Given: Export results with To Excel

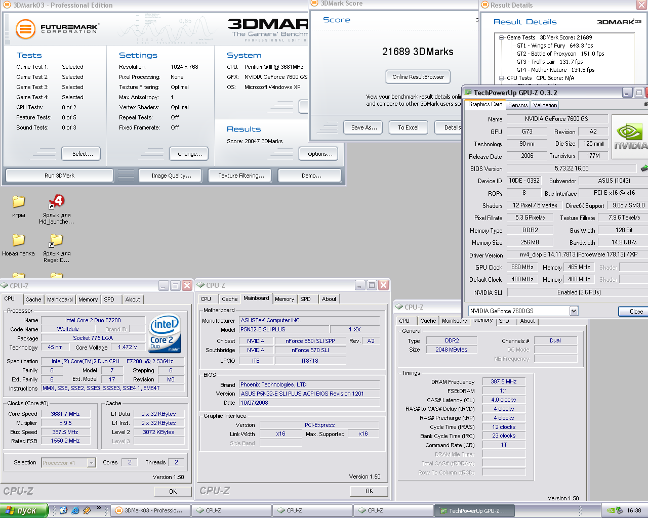Looking at the screenshot, I should [408, 127].
